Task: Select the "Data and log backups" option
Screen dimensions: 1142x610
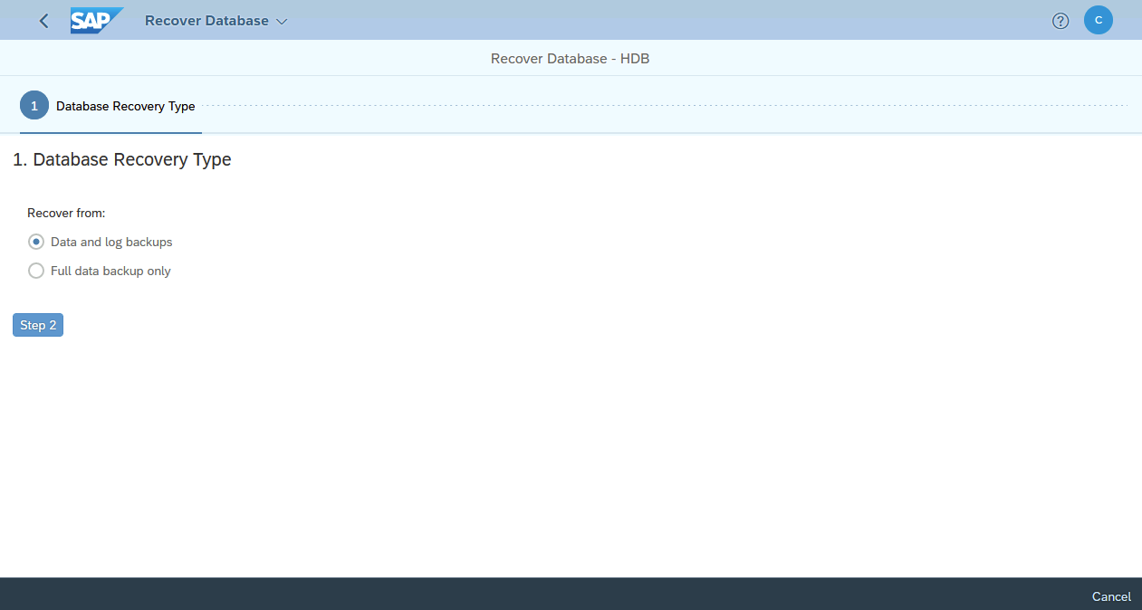Action: [35, 242]
